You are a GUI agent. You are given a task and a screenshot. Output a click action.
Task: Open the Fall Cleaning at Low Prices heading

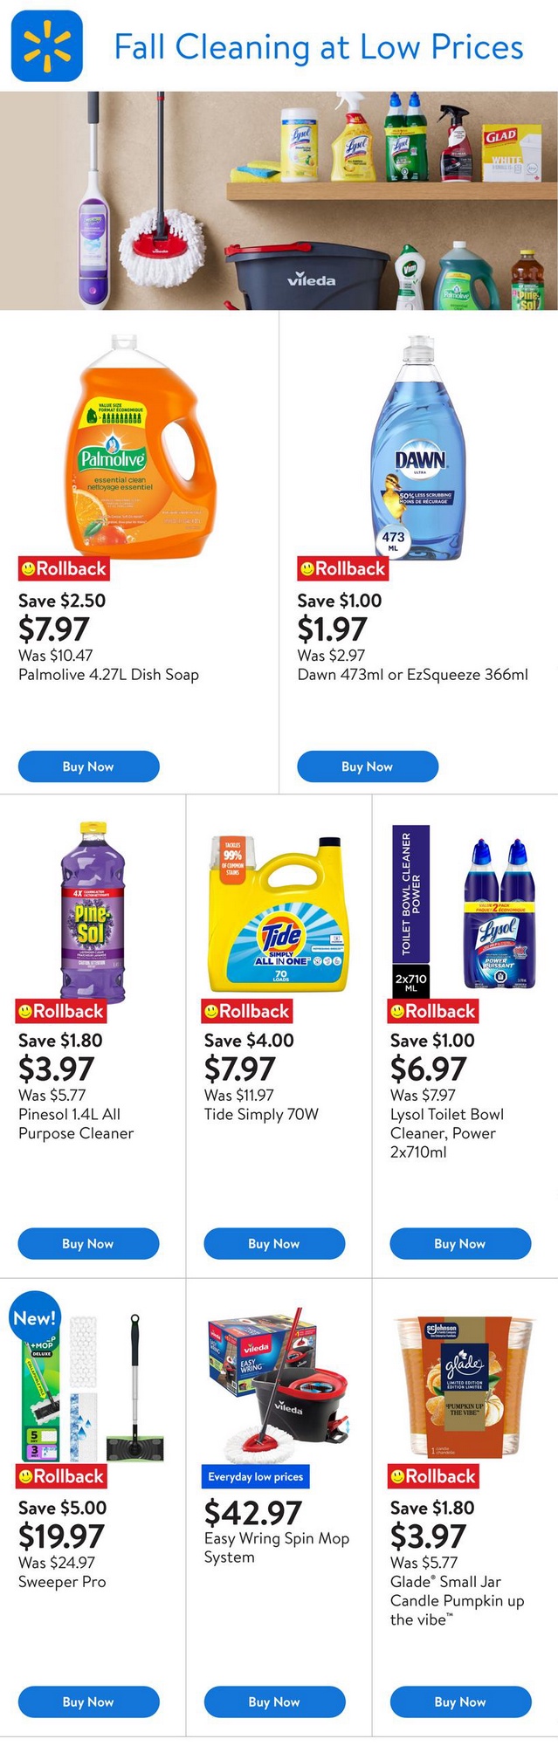click(319, 47)
